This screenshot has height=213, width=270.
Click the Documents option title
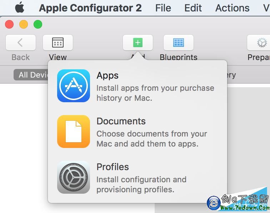click(x=121, y=121)
